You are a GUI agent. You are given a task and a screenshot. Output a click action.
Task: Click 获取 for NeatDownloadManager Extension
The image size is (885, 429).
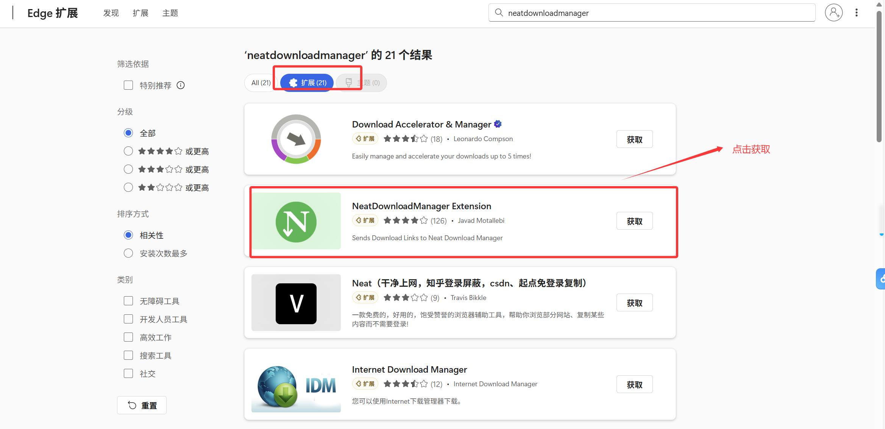(634, 221)
